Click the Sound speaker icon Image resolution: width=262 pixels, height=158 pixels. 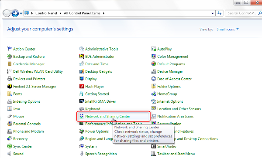point(10,154)
